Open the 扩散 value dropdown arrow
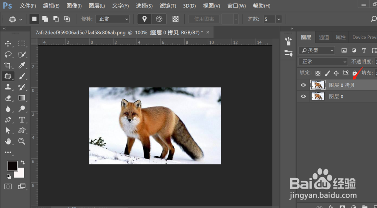This screenshot has height=208, width=377. click(x=279, y=19)
